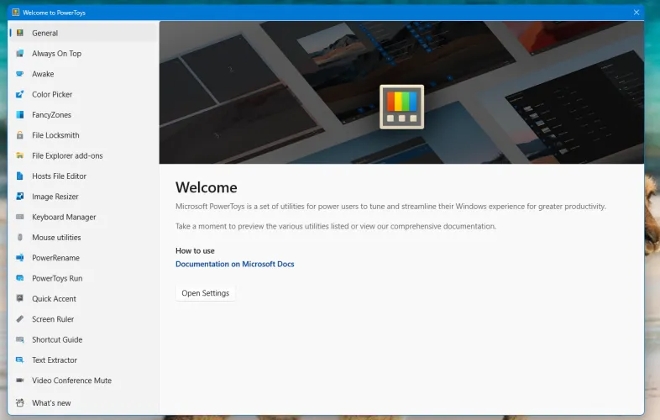The width and height of the screenshot is (660, 420).
Task: Click the File Locksmith padlock icon
Action: [x=19, y=135]
